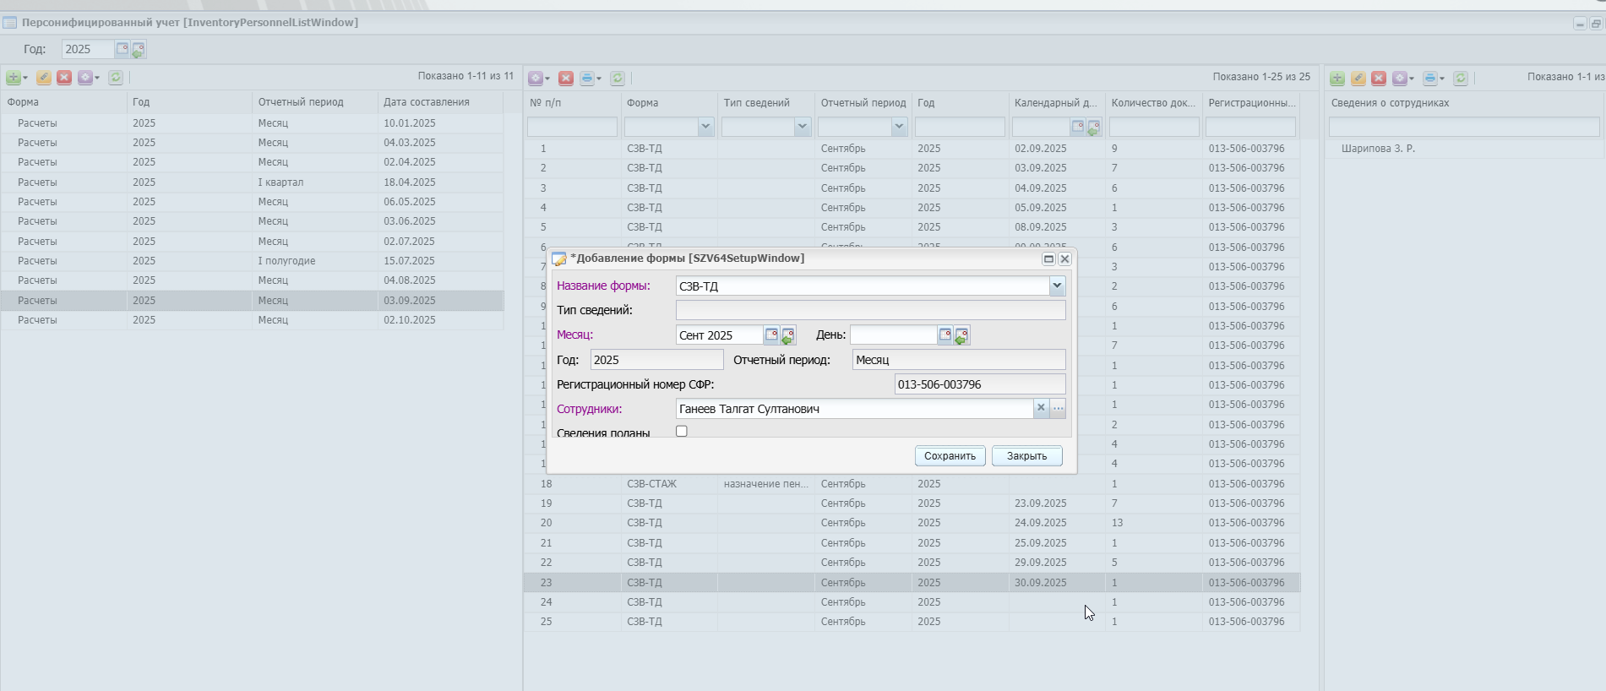
Task: Sort by Дата составления column header
Action: point(441,102)
